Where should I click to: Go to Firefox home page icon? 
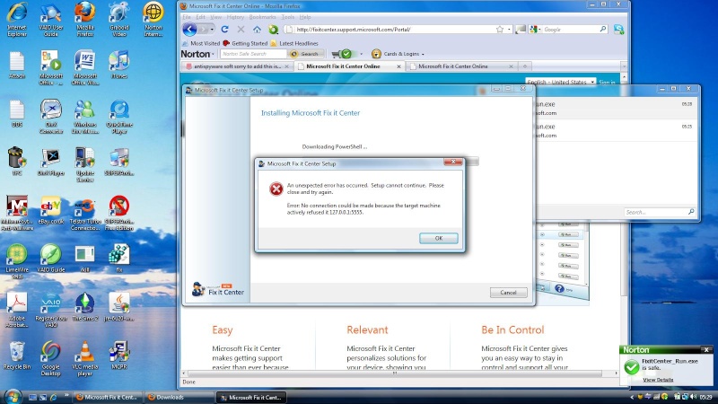point(257,30)
